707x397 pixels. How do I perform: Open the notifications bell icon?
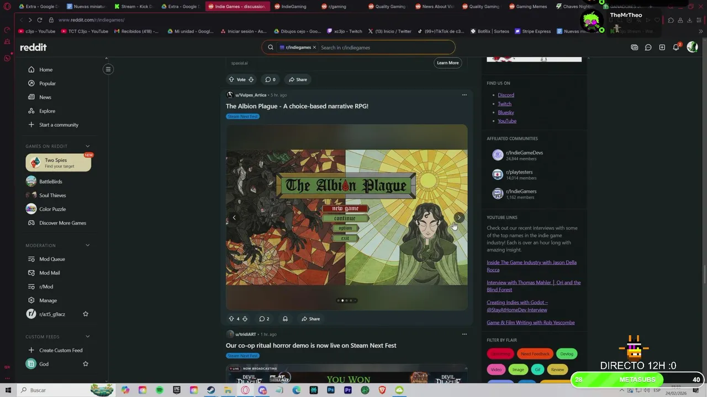click(676, 47)
